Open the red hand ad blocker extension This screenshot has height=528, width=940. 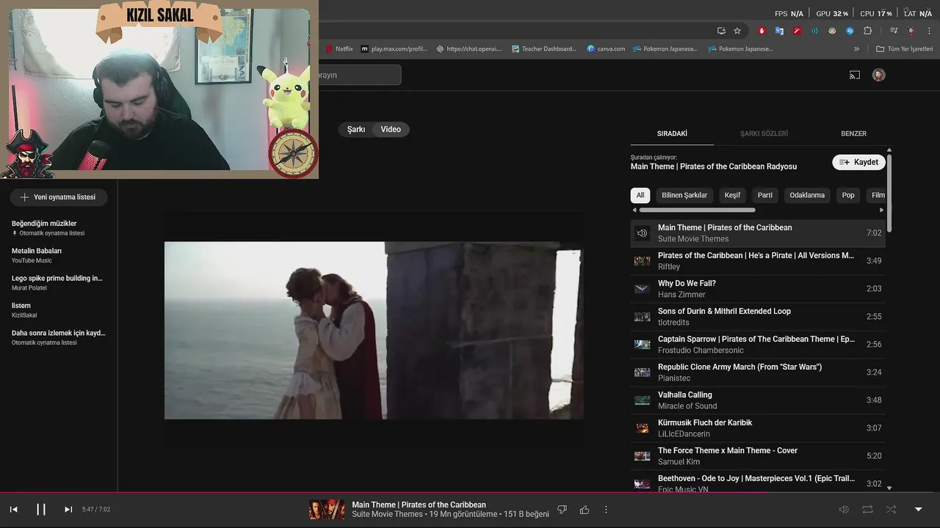tap(762, 31)
